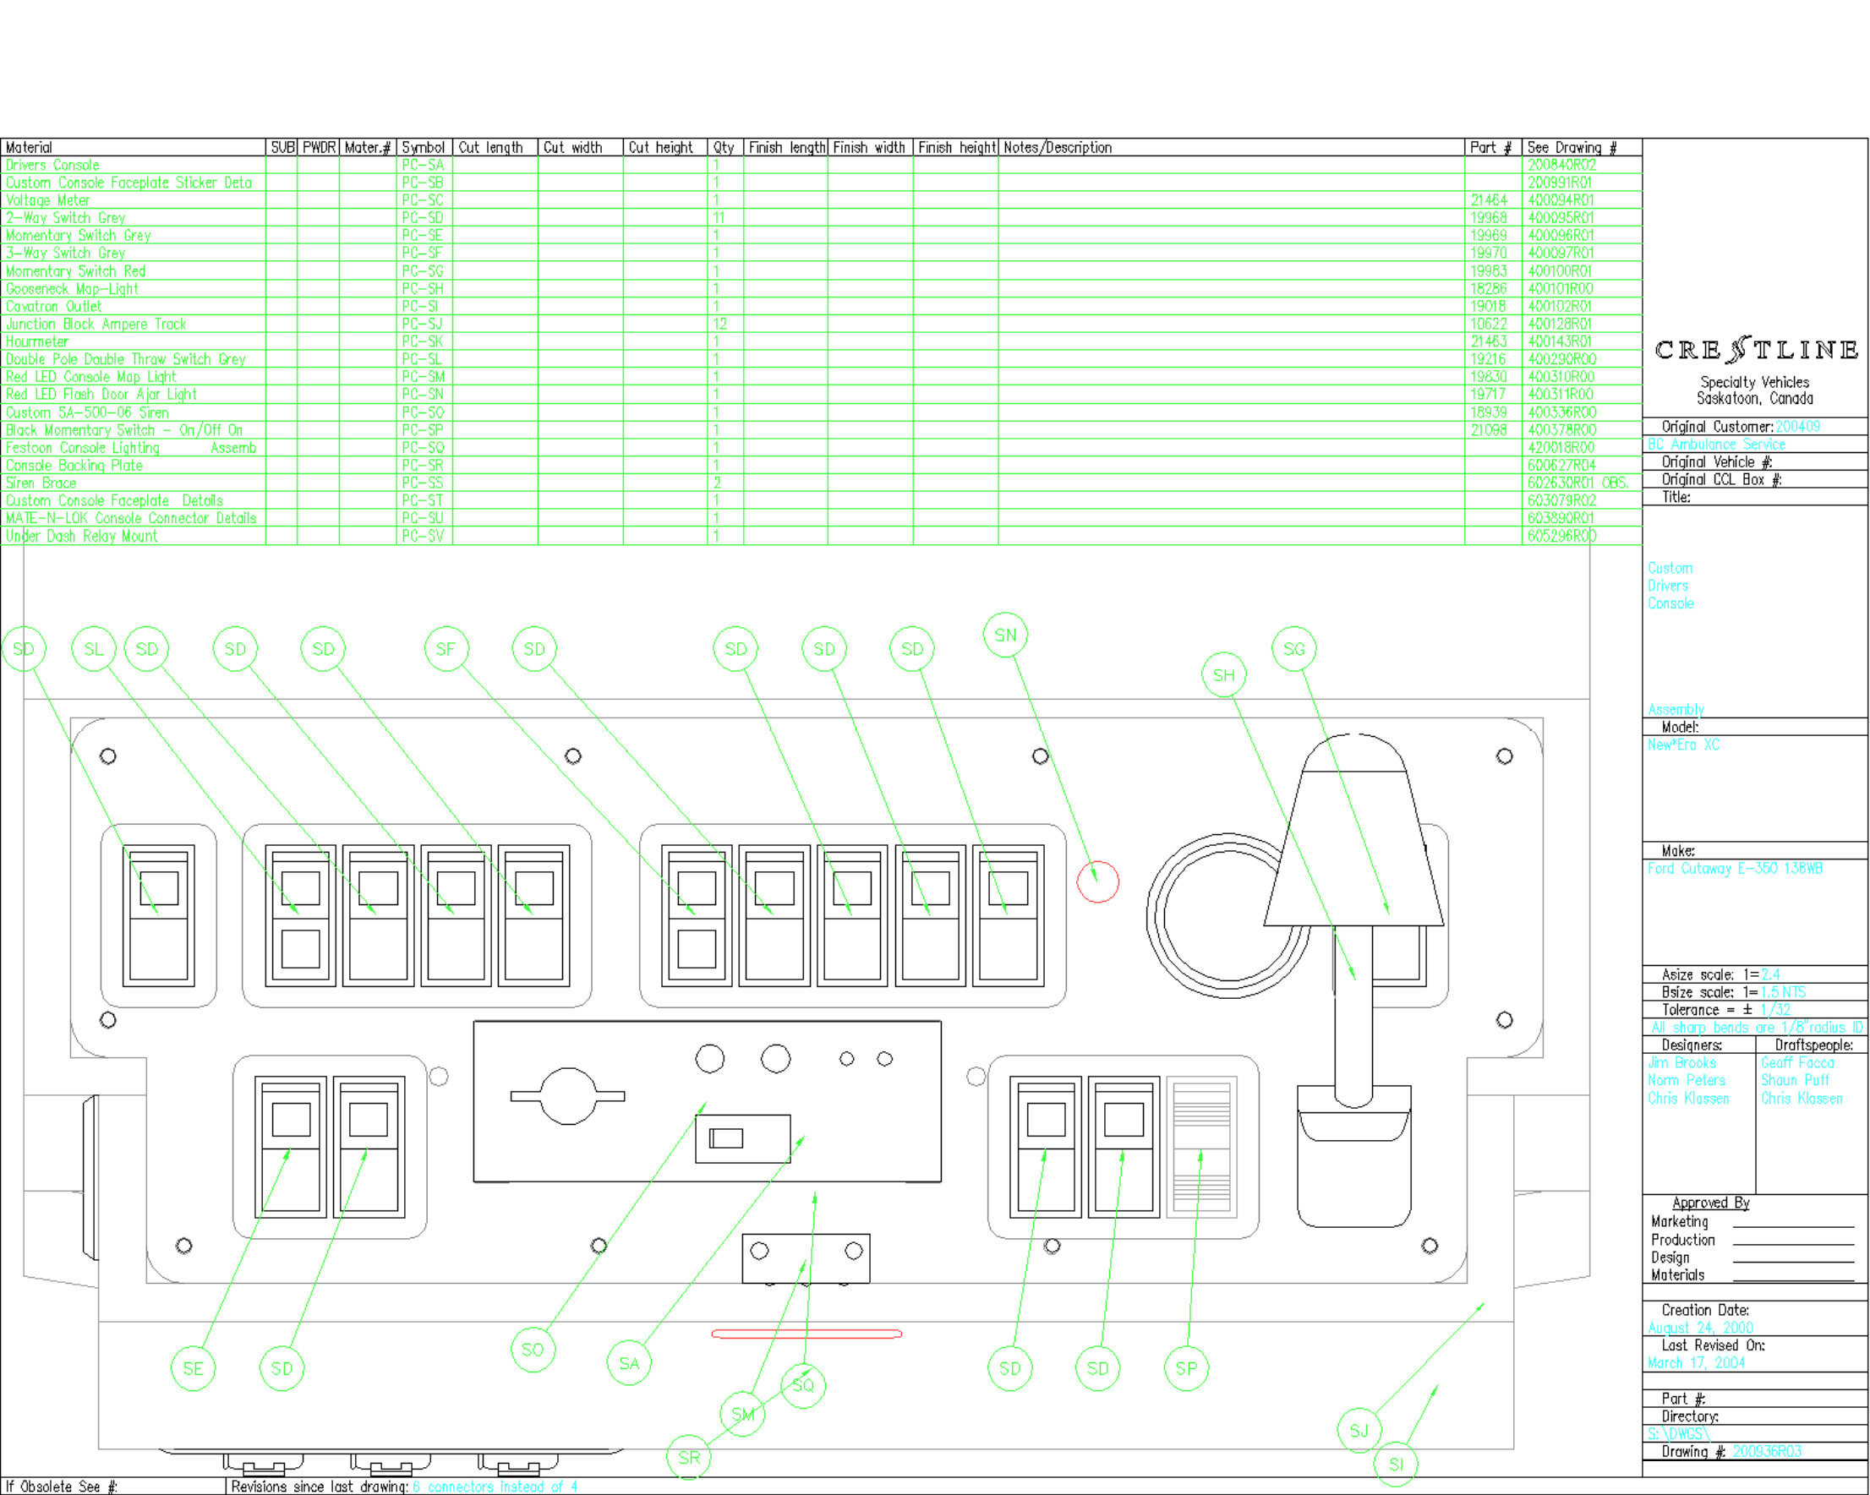Click the Notes/Description column header
The width and height of the screenshot is (1870, 1495).
pyautogui.click(x=1058, y=147)
